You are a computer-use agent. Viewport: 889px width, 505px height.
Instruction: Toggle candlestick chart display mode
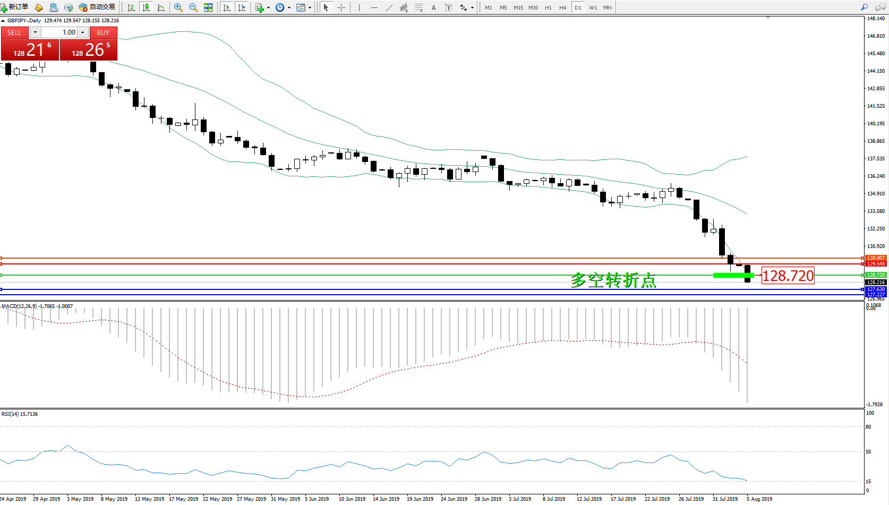146,7
